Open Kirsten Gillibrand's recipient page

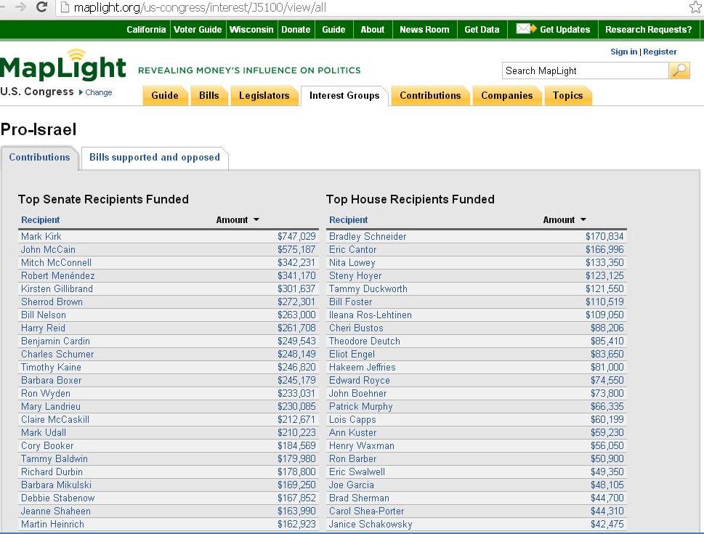[57, 288]
